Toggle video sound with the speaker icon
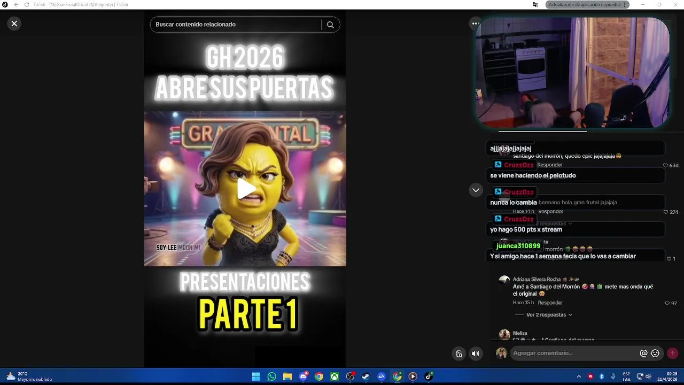The height and width of the screenshot is (385, 684). (x=476, y=353)
